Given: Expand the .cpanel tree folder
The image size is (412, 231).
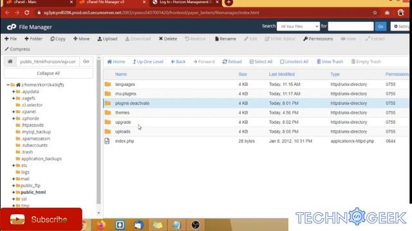Looking at the screenshot, I should tap(14, 112).
